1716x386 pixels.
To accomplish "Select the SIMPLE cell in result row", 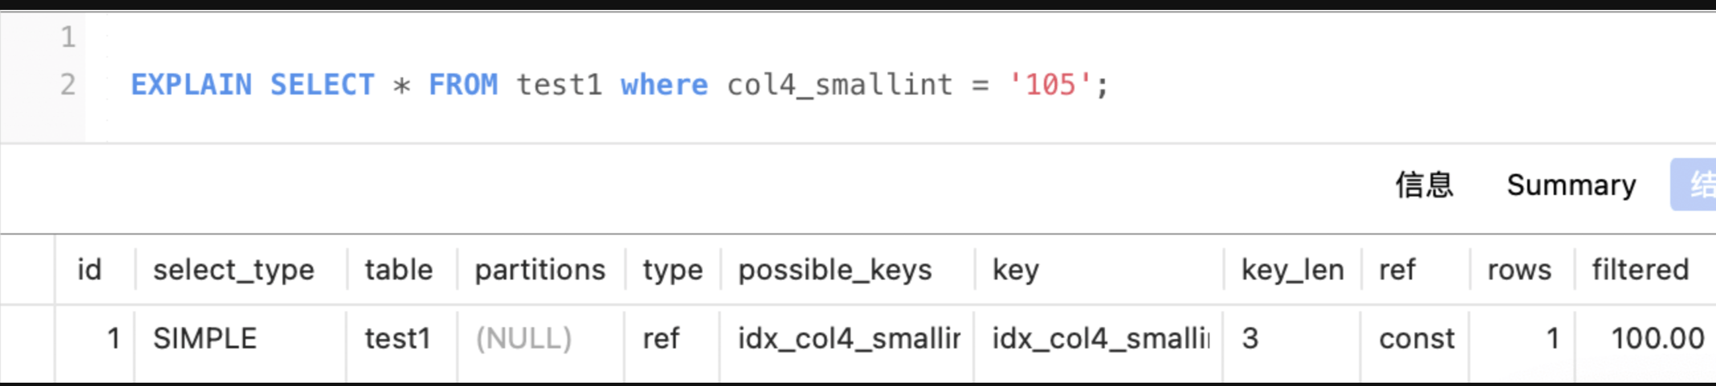I will pyautogui.click(x=205, y=339).
